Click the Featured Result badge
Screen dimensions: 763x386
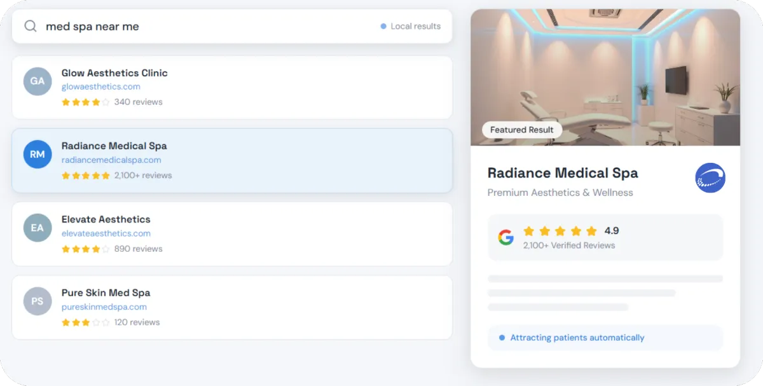522,130
